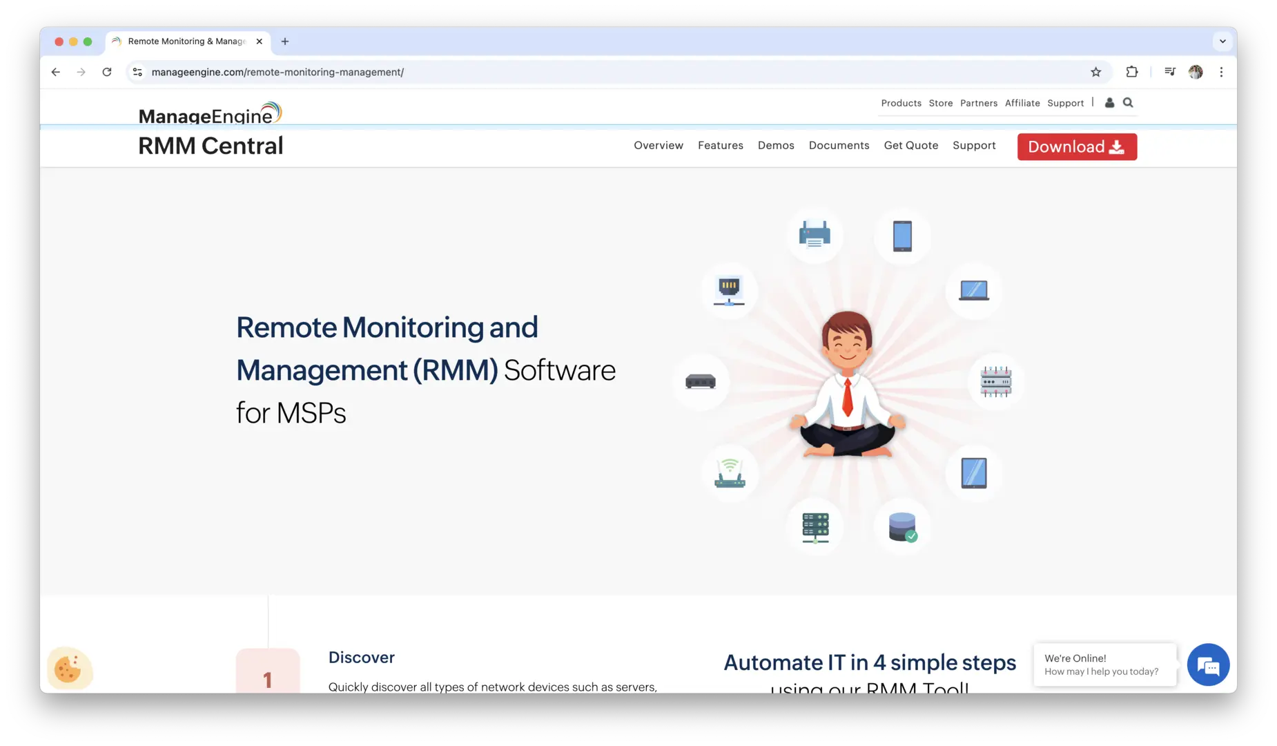The image size is (1277, 746).
Task: Open the Chrome three-dot menu
Action: point(1221,72)
